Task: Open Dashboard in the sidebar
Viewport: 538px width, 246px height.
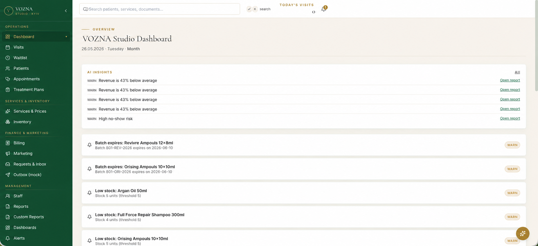Action: (x=36, y=37)
